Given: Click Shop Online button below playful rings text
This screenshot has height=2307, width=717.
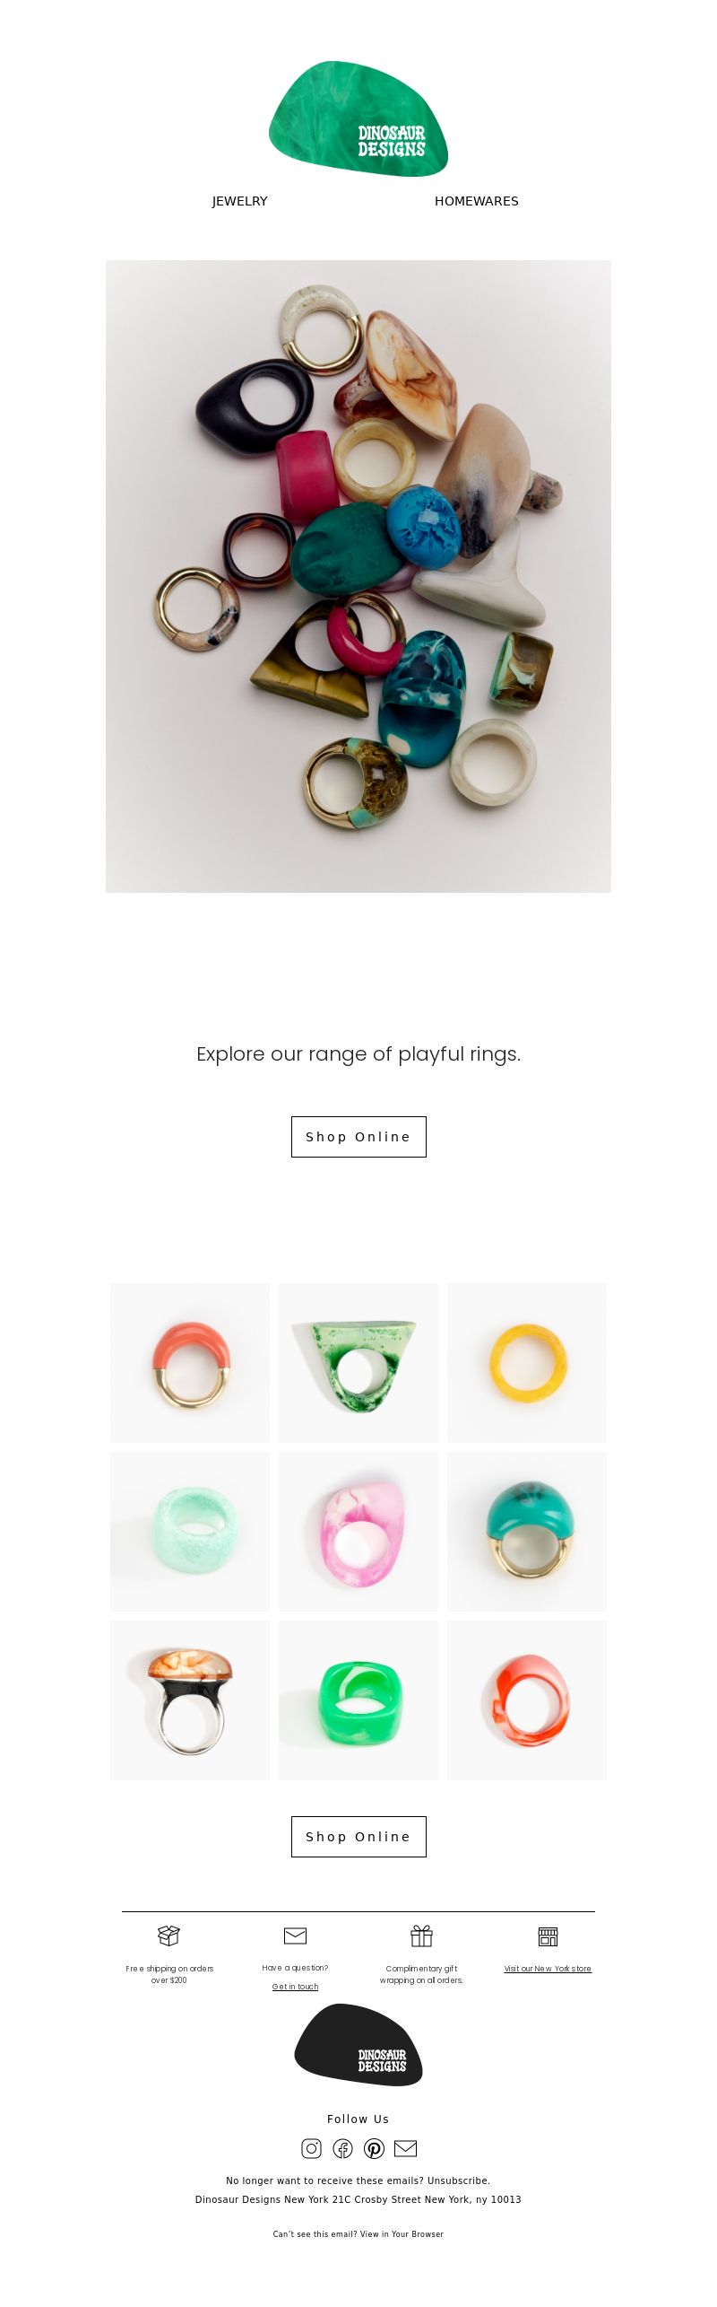Looking at the screenshot, I should pos(358,1137).
